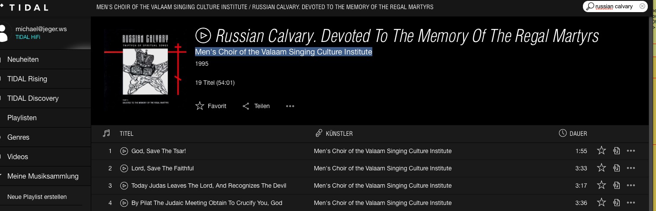The width and height of the screenshot is (656, 211).
Task: Play the Russian Calvary album
Action: 203,35
